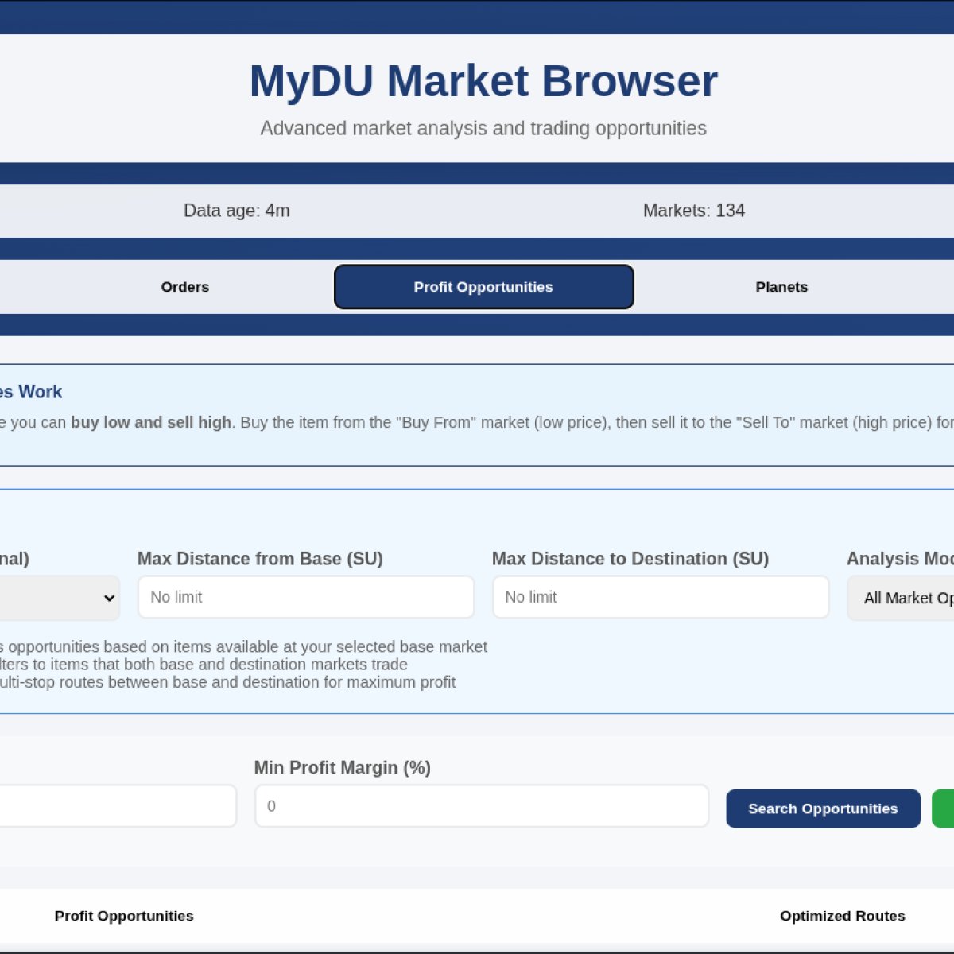954x954 pixels.
Task: Focus the Max Distance to Destination field
Action: [660, 597]
